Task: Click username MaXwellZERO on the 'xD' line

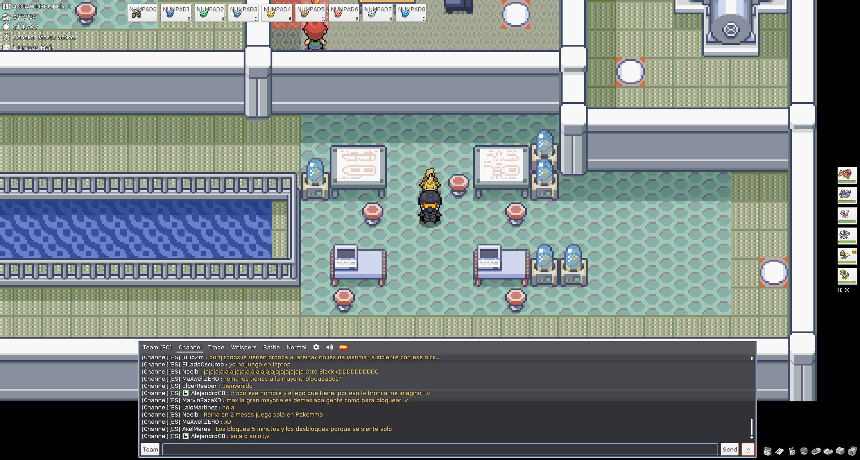Action: 201,421
